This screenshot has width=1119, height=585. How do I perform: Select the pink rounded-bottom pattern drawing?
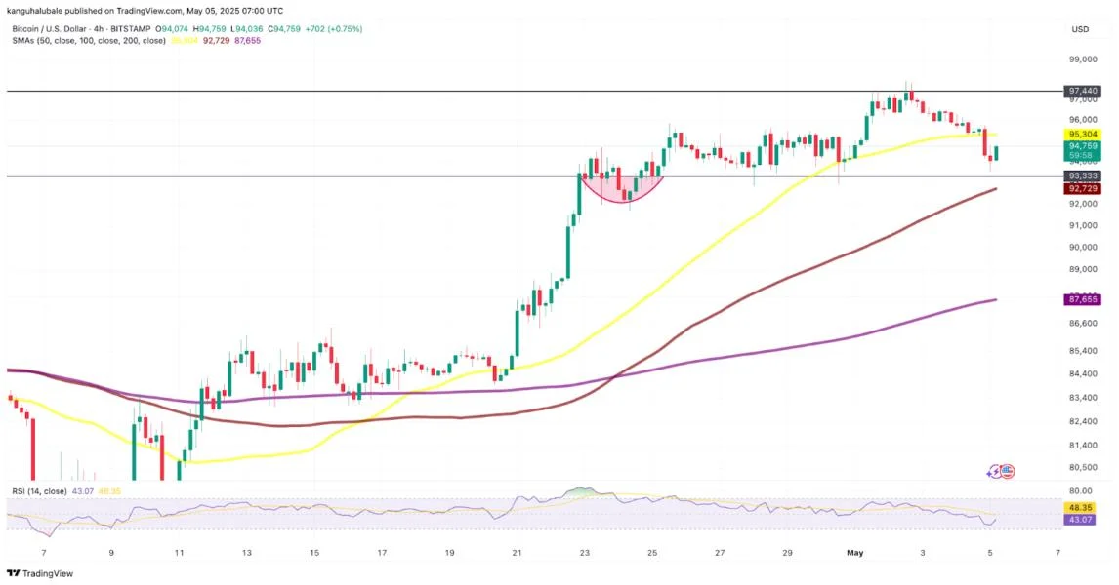point(623,189)
